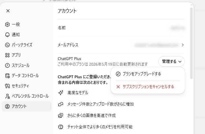Click the gear icon next to 一般
Image resolution: width=205 pixels, height=134 pixels.
7,24
